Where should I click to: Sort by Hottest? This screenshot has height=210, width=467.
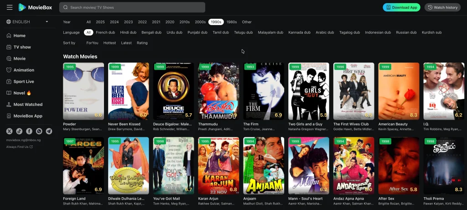pyautogui.click(x=109, y=43)
